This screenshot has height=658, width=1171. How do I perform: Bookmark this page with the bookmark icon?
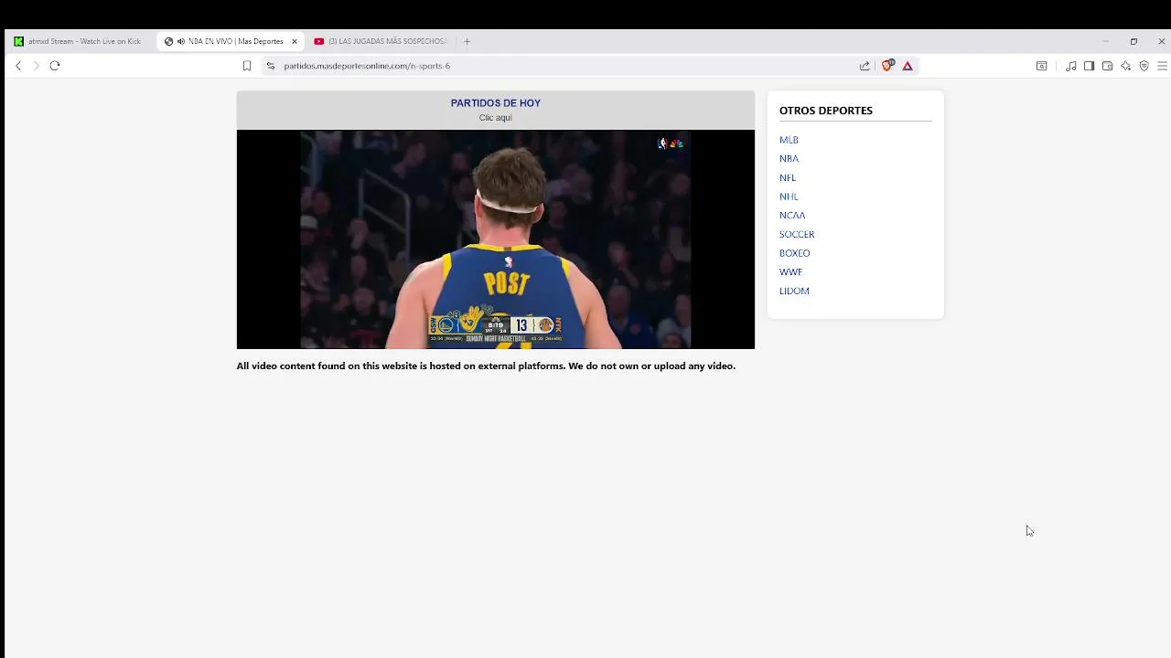[247, 66]
